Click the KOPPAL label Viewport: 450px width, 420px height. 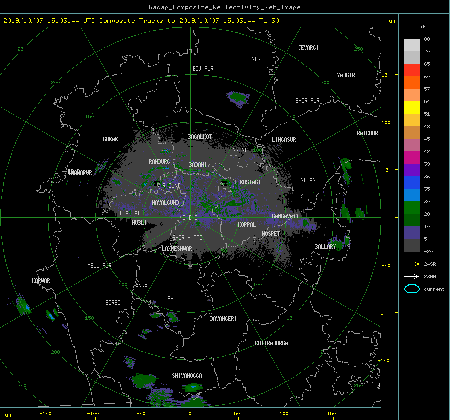(x=247, y=225)
